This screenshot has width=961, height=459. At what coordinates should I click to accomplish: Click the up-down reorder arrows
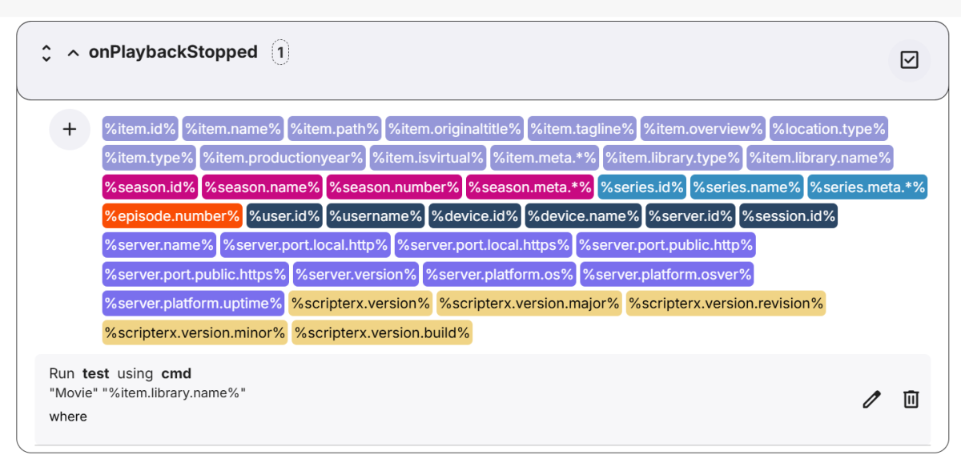point(46,53)
